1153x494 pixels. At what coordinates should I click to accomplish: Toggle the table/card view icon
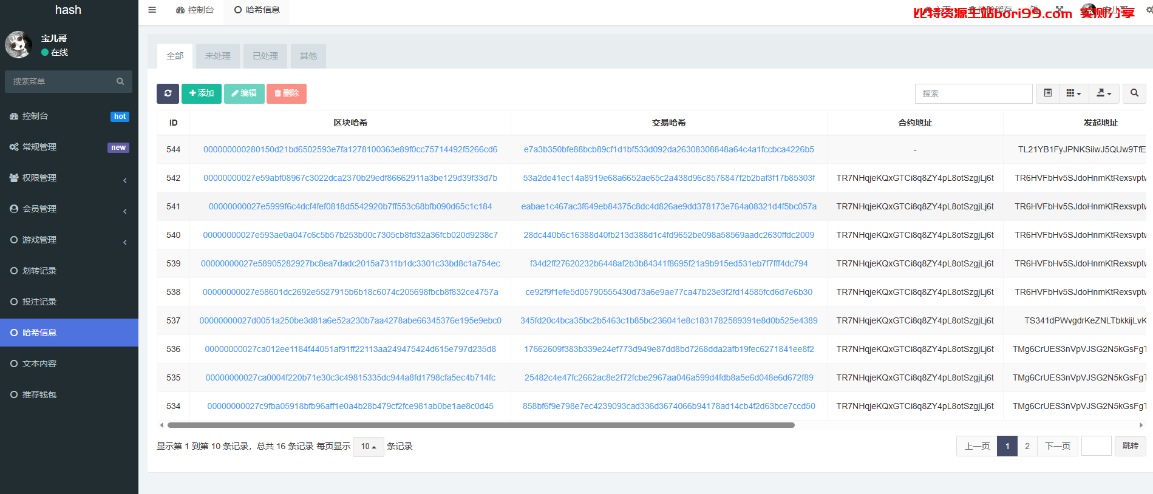1047,93
